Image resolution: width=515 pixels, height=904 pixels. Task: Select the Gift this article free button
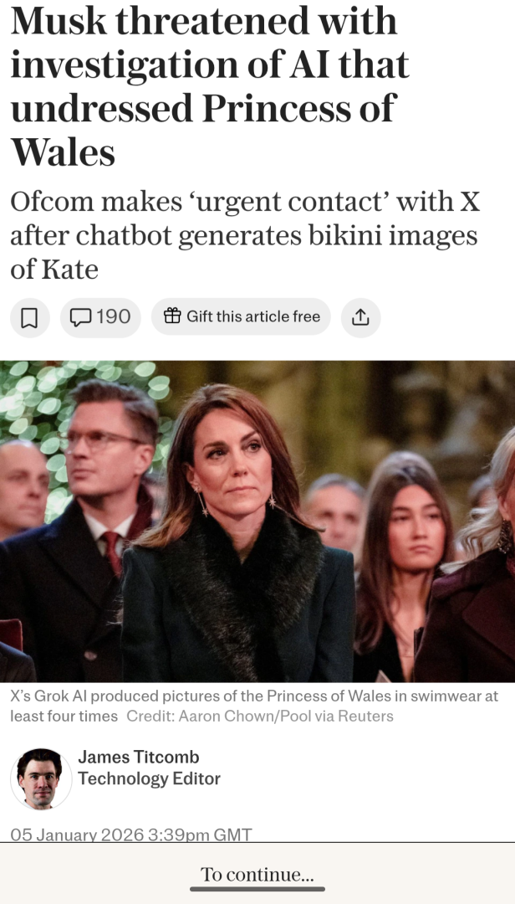click(x=241, y=316)
